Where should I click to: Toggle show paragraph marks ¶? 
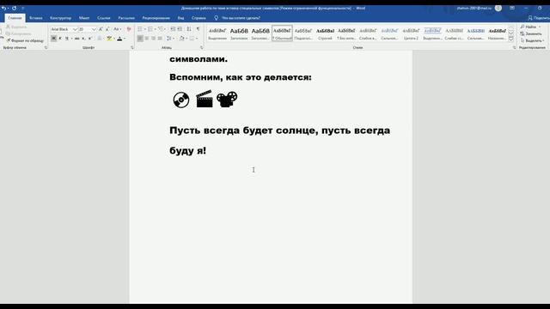point(198,29)
